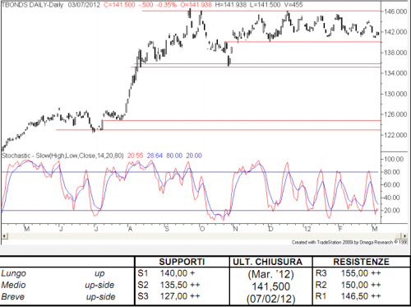Click the stochastic value 28.64
Viewport: 411px width, 307px height.
tap(155, 156)
